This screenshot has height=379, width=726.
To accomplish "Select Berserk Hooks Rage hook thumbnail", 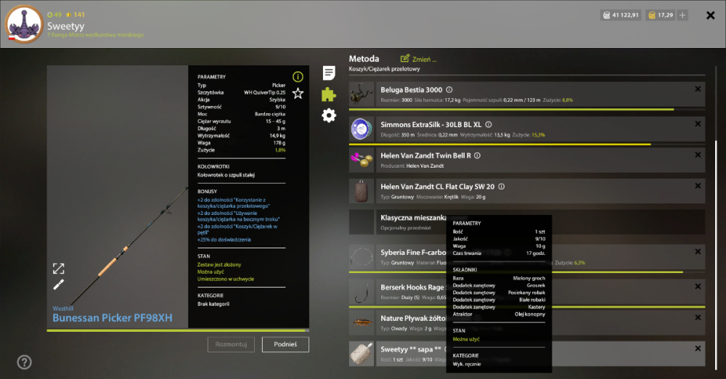I will pos(361,292).
